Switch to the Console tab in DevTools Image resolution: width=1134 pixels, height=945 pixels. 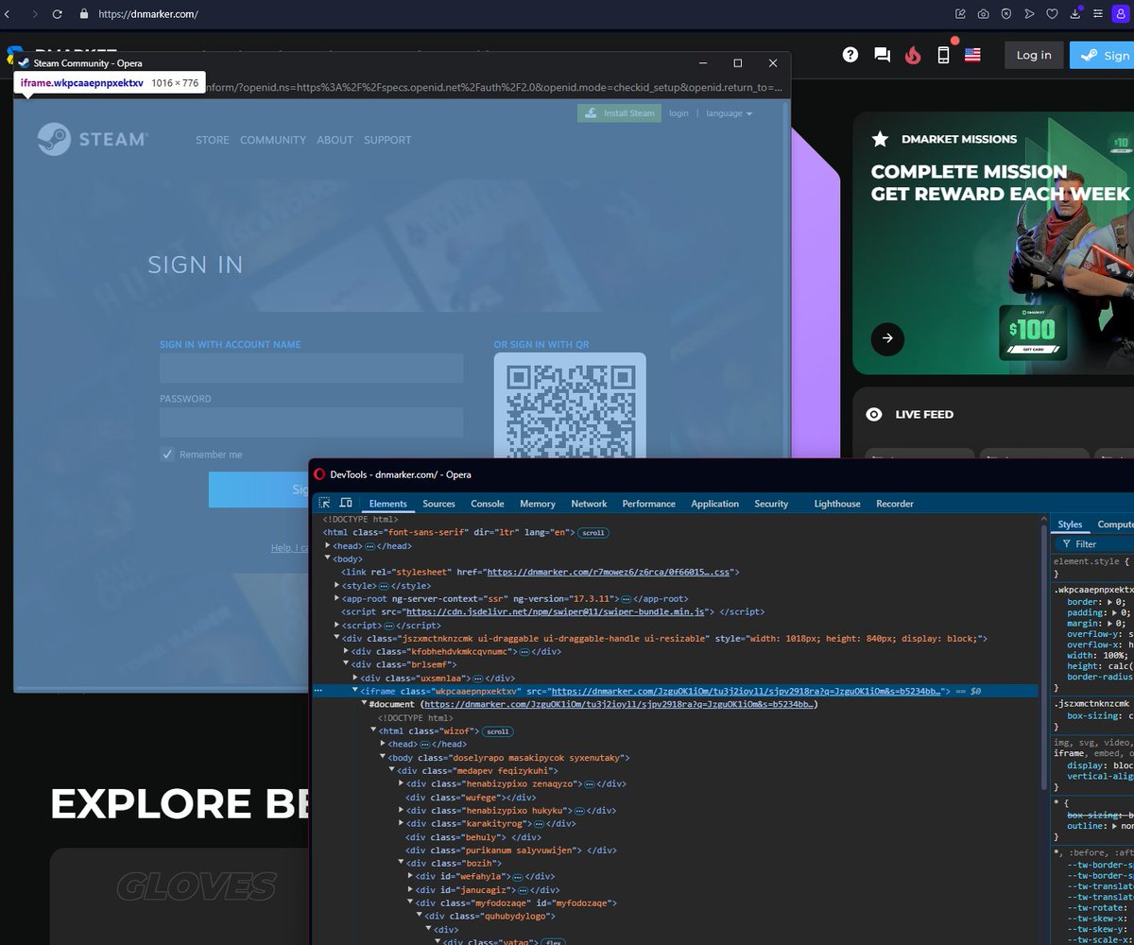point(488,504)
